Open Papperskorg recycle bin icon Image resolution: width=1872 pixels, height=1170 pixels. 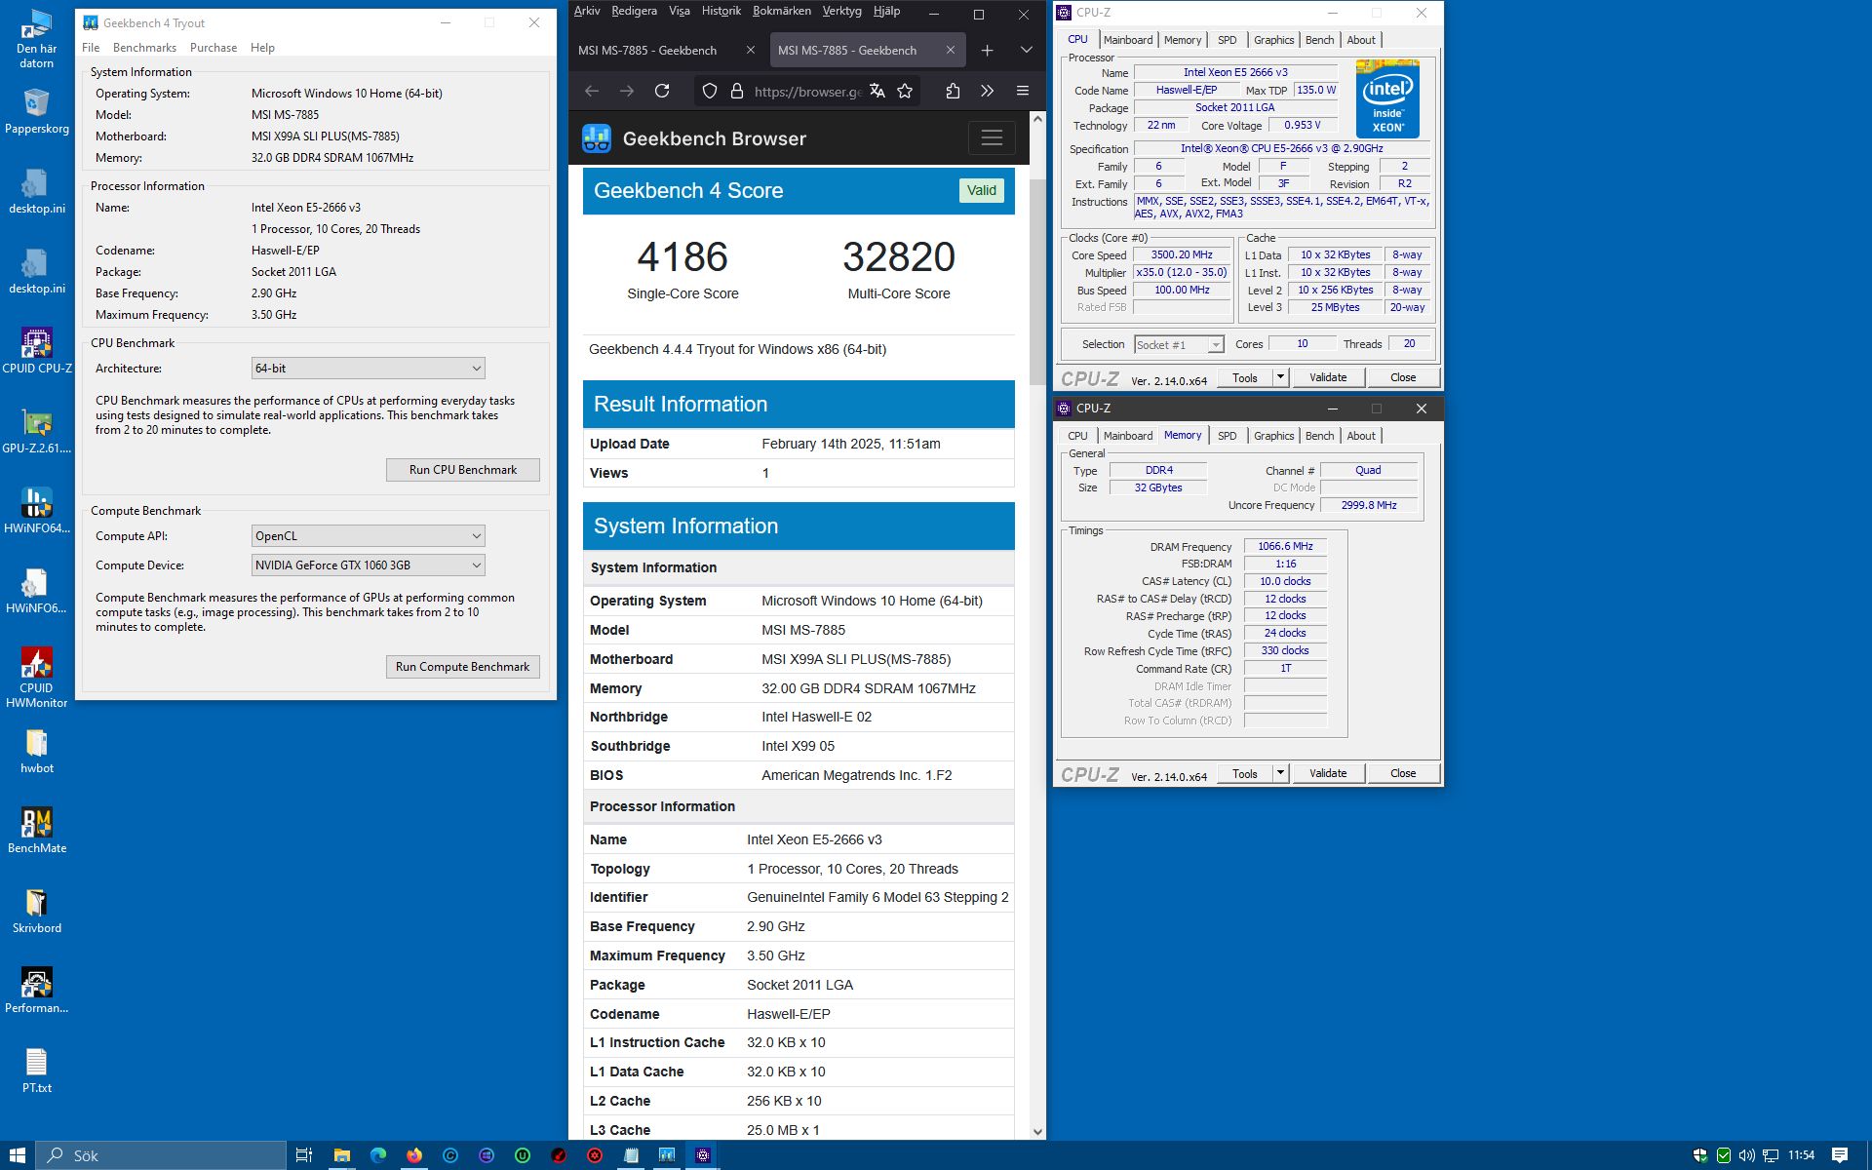click(x=37, y=111)
